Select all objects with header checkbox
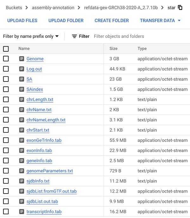The image size is (190, 218). [6, 49]
